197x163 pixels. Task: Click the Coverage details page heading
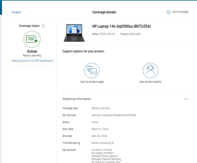(104, 12)
